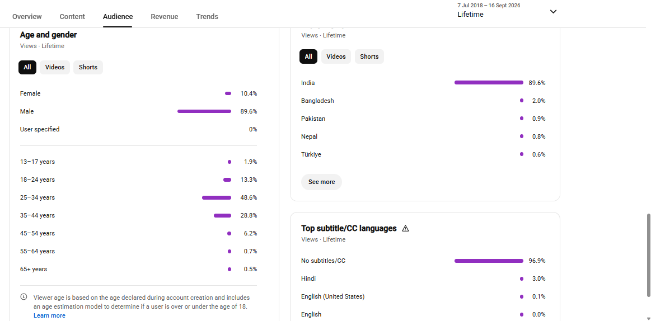Click the 96.9% value

(537, 261)
